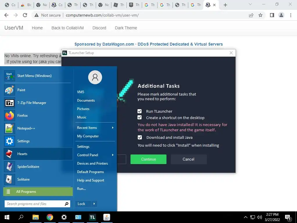Viewport: 297px width, 223px height.
Task: Click Cancel in TLauncher Setup
Action: pyautogui.click(x=189, y=159)
